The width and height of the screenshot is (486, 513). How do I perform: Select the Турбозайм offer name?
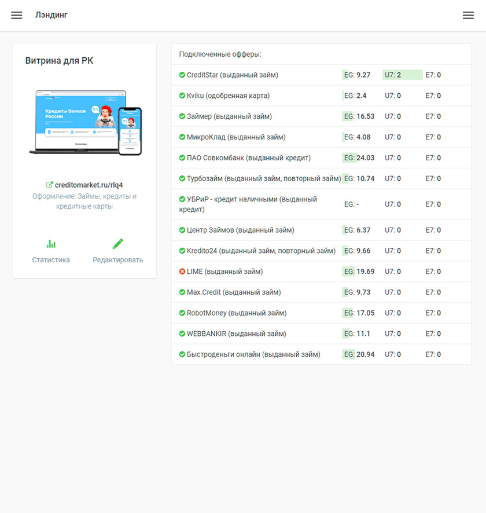point(264,178)
